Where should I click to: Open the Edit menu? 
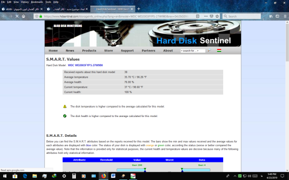point(9,2)
